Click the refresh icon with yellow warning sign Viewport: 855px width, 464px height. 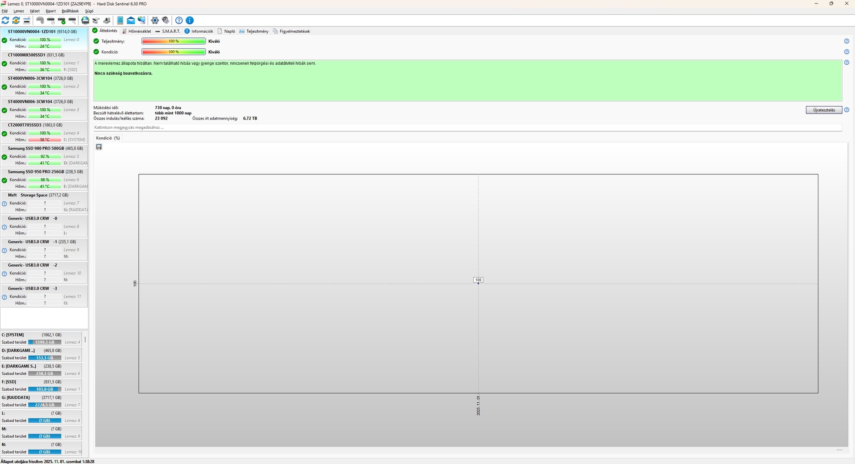pos(16,20)
